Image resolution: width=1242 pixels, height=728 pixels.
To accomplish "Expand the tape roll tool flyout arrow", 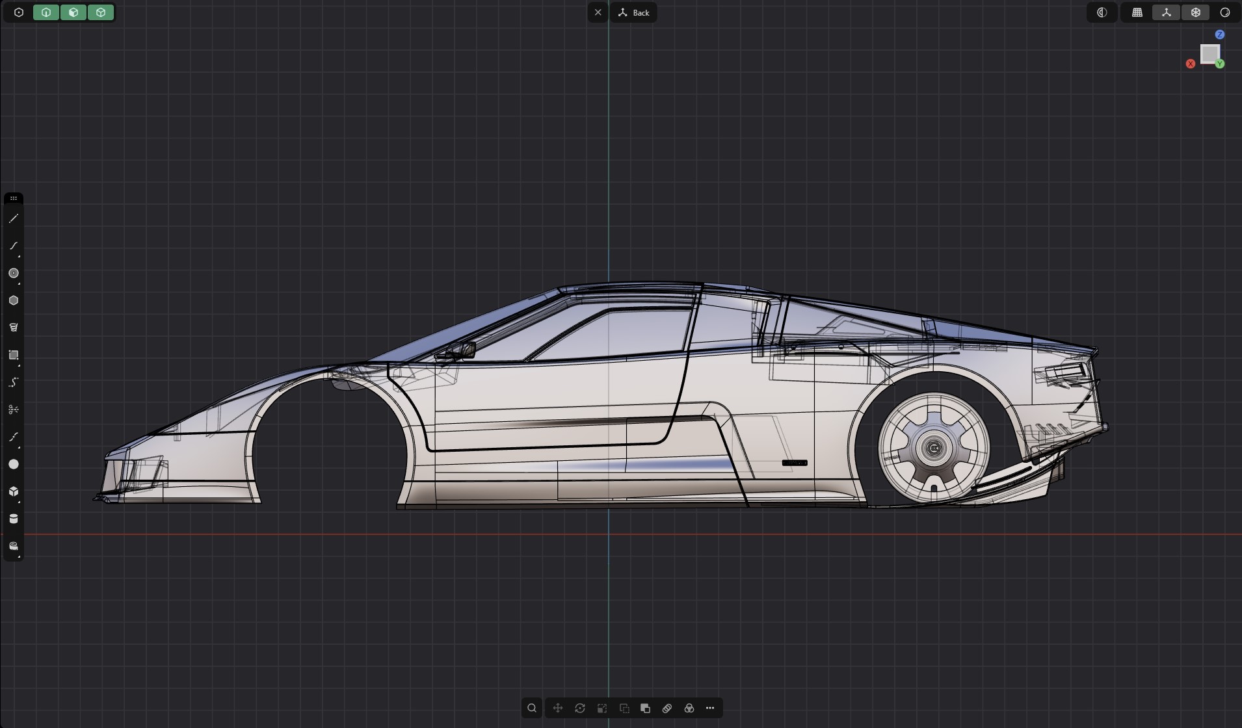I will (19, 556).
